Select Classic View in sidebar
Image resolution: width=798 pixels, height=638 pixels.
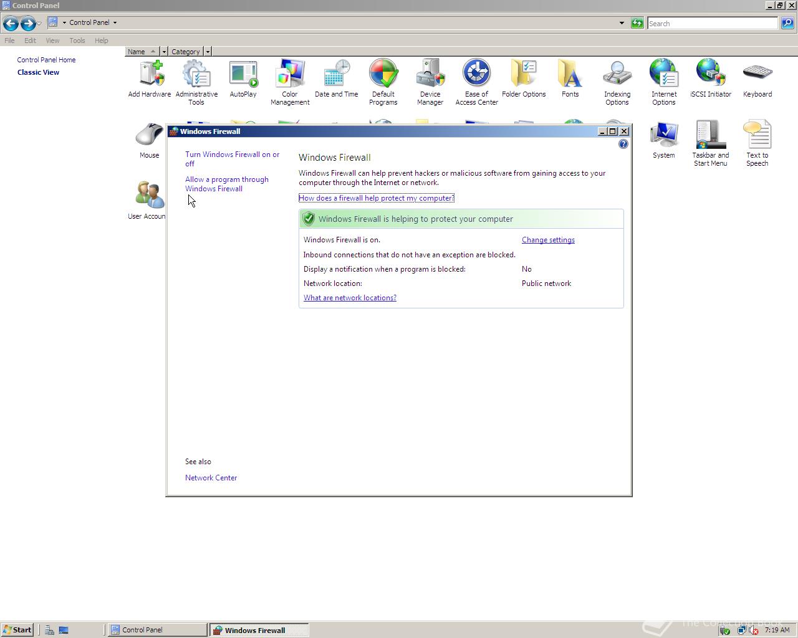pyautogui.click(x=38, y=72)
